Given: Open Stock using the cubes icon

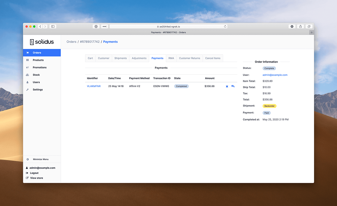Looking at the screenshot, I should pyautogui.click(x=27, y=75).
